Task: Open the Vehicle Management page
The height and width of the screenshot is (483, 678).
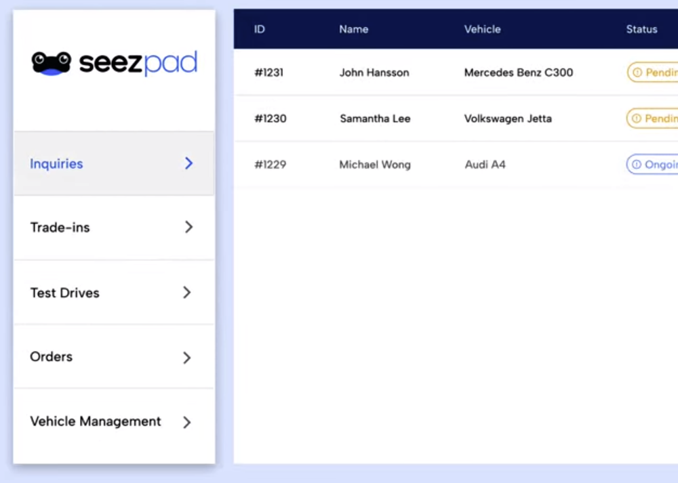Action: pos(95,421)
